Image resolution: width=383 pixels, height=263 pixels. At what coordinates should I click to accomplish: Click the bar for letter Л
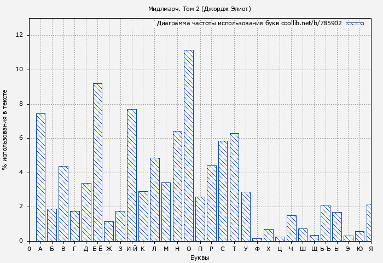pos(154,199)
